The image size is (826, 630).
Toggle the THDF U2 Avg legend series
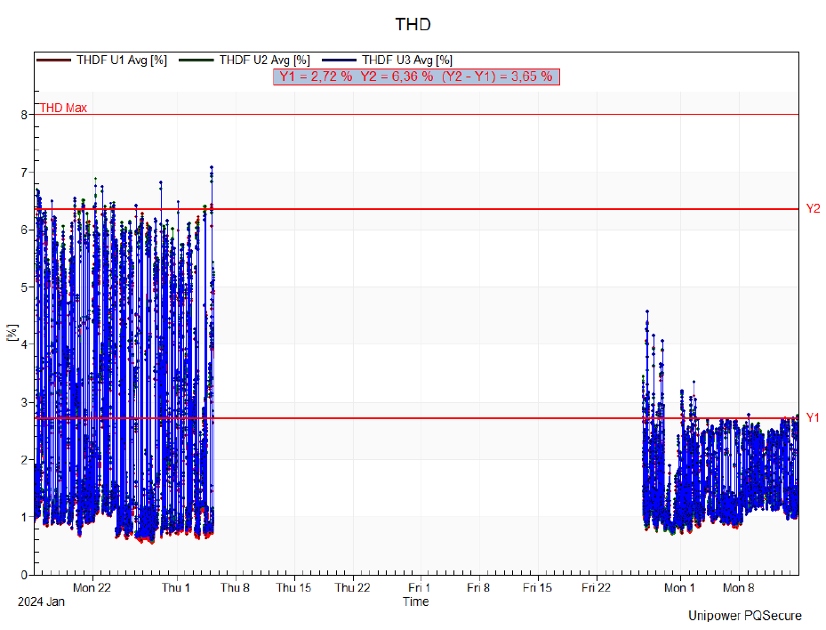(x=264, y=60)
